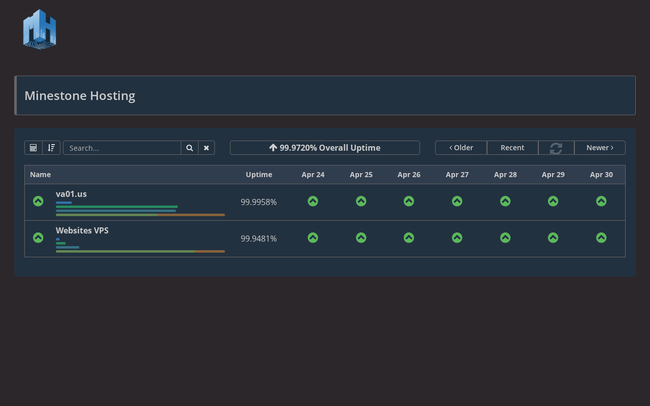Click the Name column header
The image size is (650, 406).
pyautogui.click(x=41, y=175)
